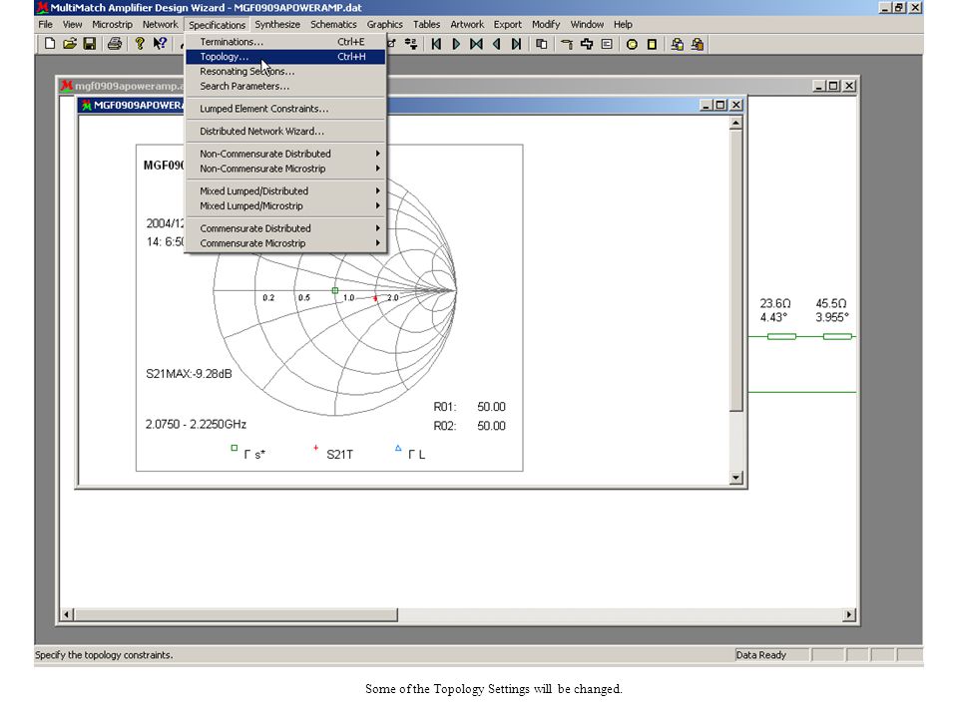Click the 2.0750 - 2.2250GHz frequency text
Viewport: 958px width, 718px height.
pyautogui.click(x=196, y=424)
